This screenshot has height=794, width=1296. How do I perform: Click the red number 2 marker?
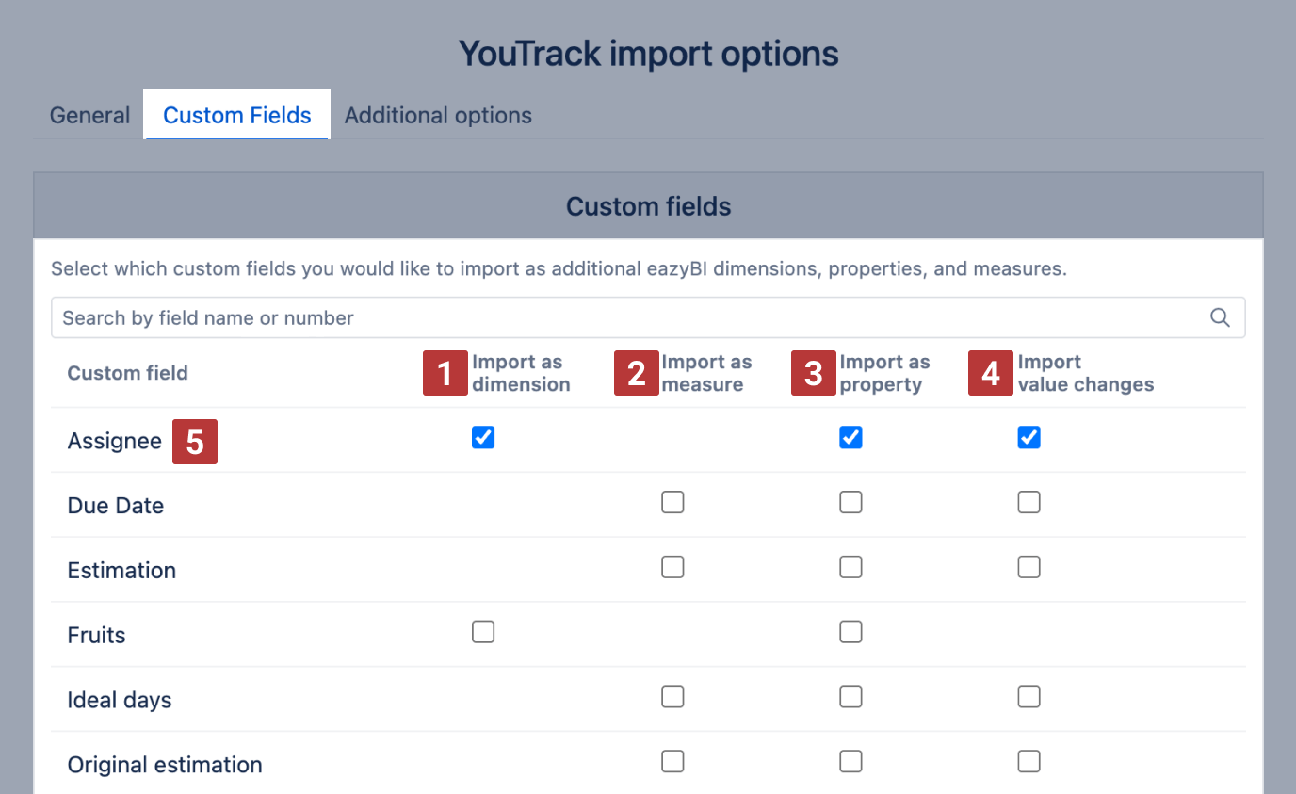[636, 373]
